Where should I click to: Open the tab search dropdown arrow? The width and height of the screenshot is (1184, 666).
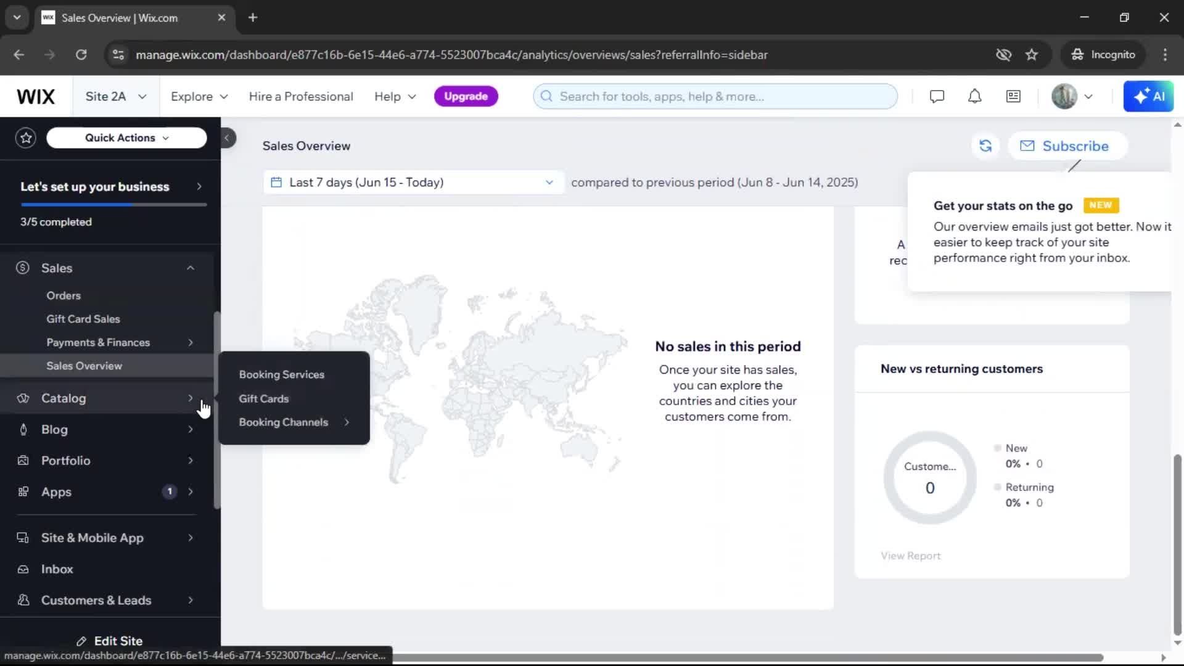point(17,17)
